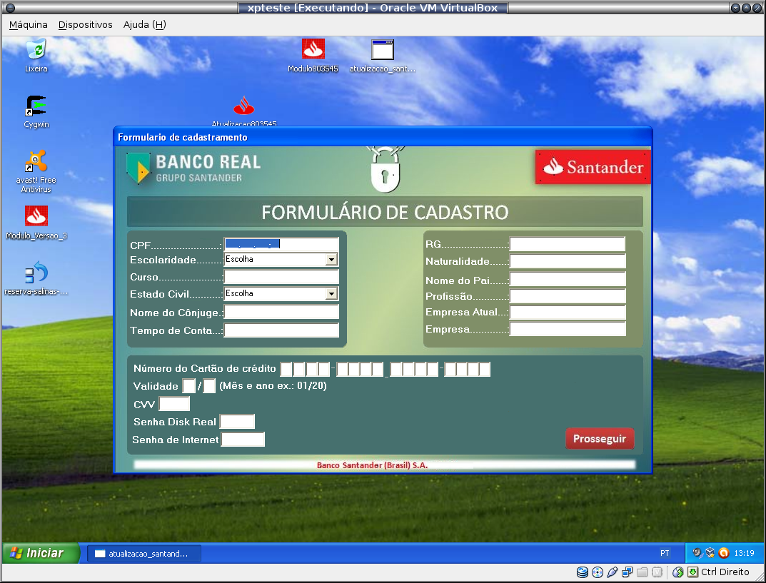Click the mouse integration status icon
This screenshot has height=583, width=766.
pyautogui.click(x=677, y=572)
